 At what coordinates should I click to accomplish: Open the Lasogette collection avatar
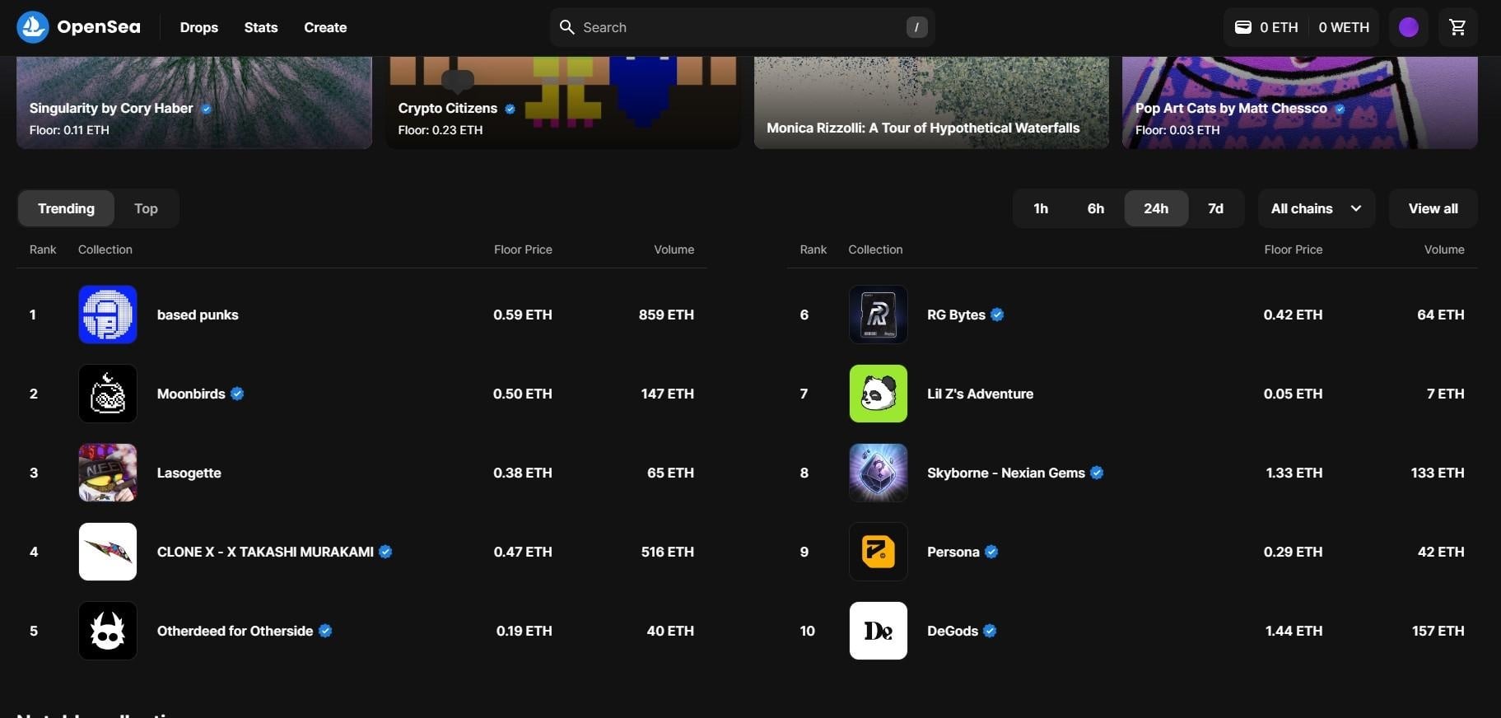[108, 473]
